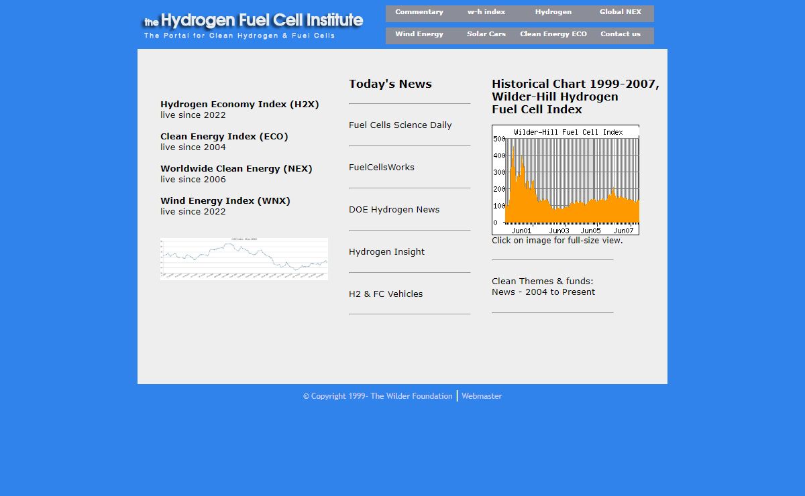The height and width of the screenshot is (496, 805).
Task: Click the H2X index line chart thumbnail
Action: point(244,259)
